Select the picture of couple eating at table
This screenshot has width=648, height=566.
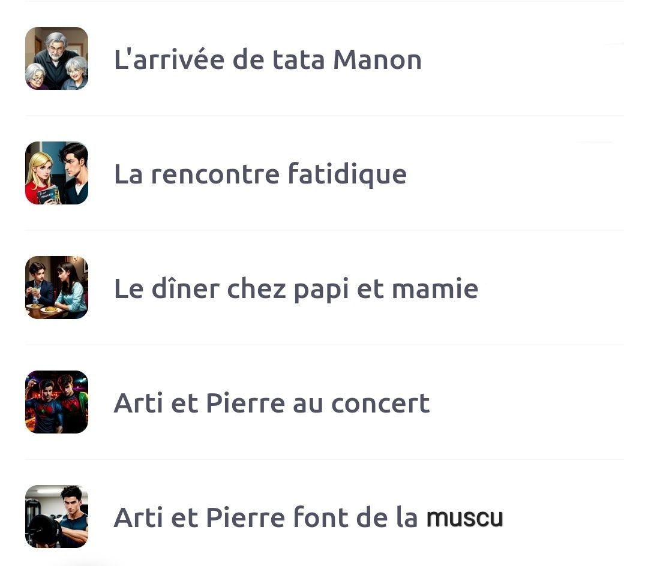(x=56, y=287)
